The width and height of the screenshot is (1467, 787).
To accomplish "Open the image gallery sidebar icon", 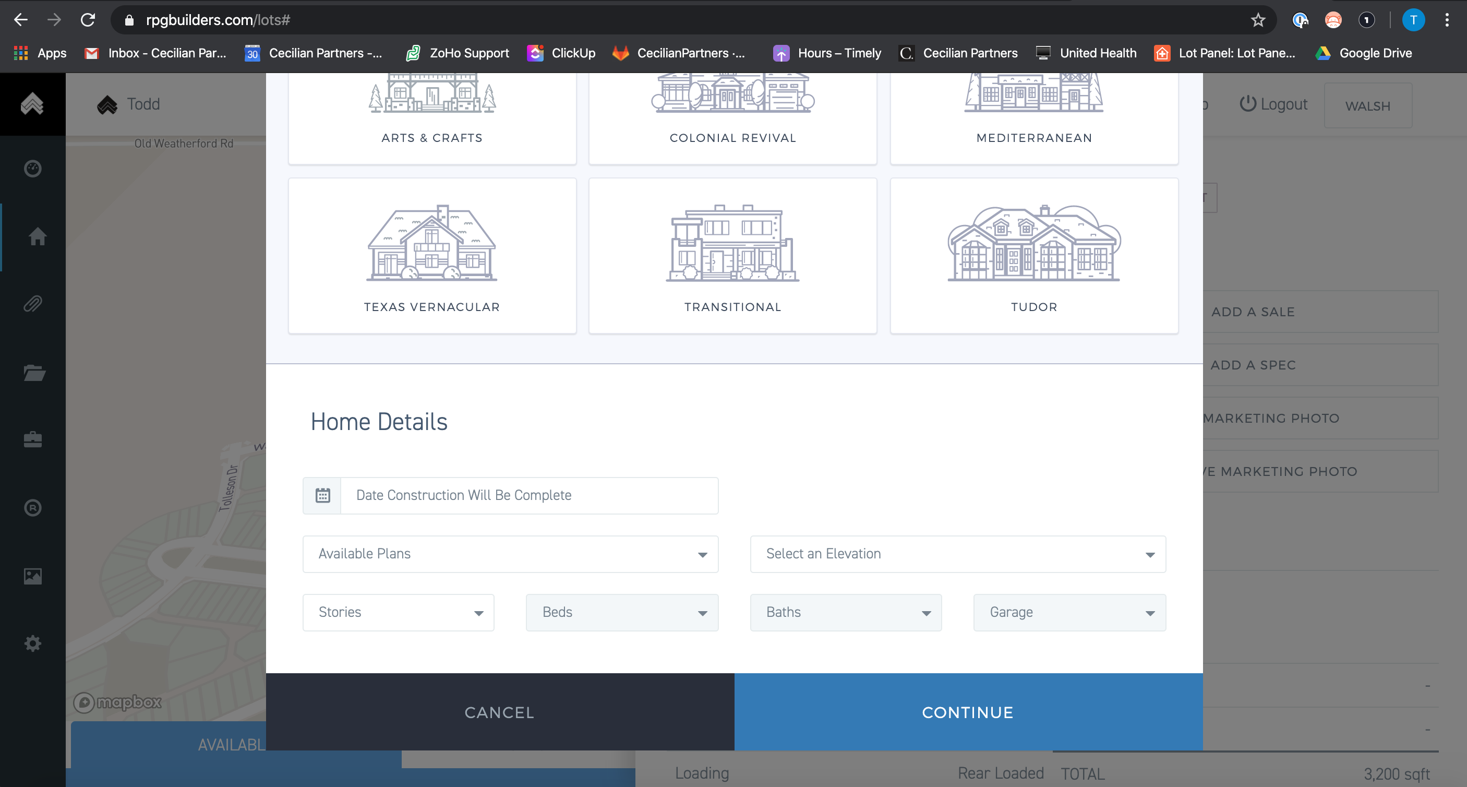I will coord(33,576).
